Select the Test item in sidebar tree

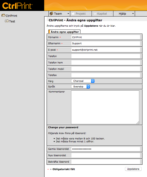click(12, 21)
